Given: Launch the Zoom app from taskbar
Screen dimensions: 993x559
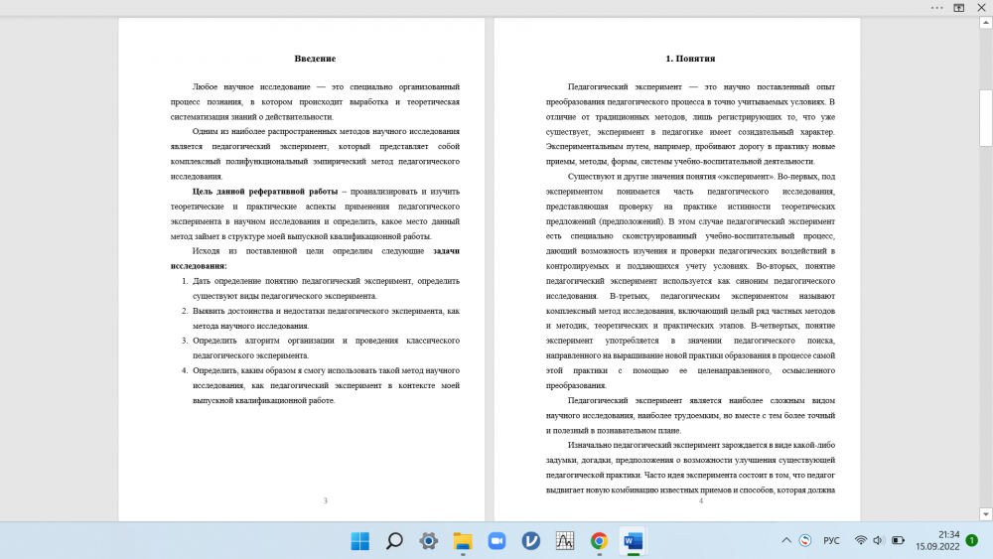Looking at the screenshot, I should [496, 540].
